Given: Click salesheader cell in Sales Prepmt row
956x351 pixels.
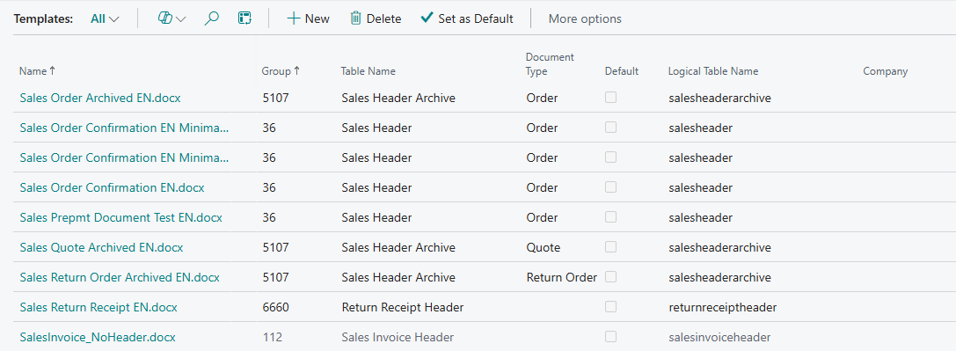Looking at the screenshot, I should [x=700, y=217].
